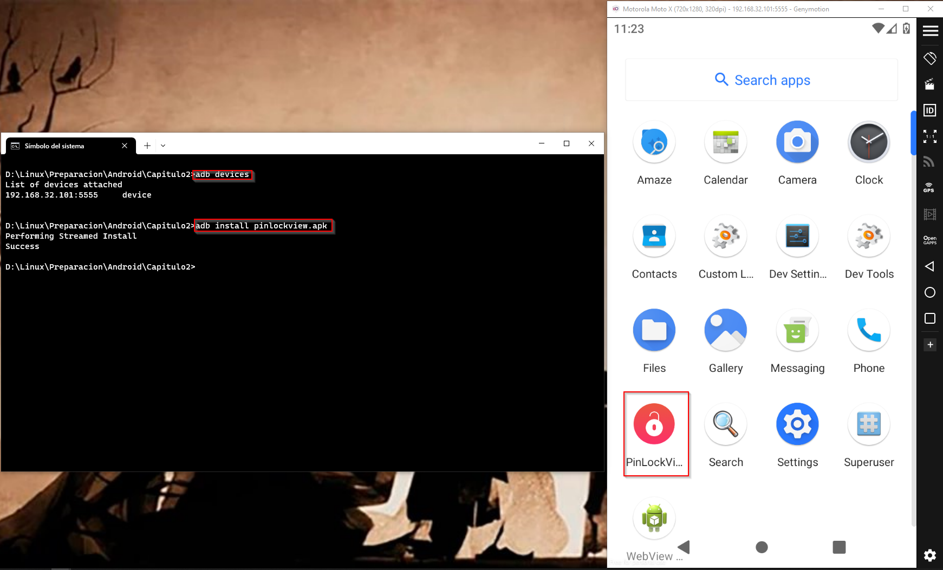Rotate the virtual device screen
This screenshot has height=570, width=943.
coord(930,58)
